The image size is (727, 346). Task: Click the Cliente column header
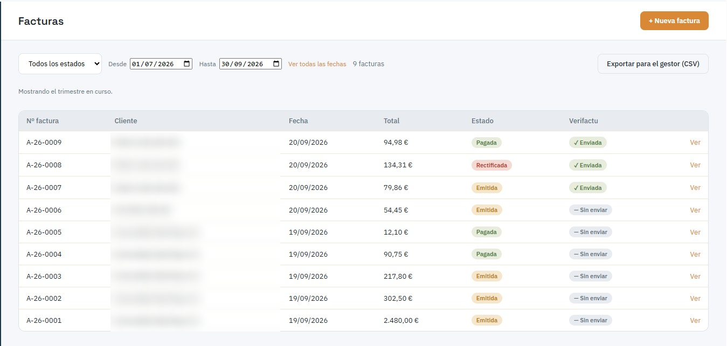126,121
